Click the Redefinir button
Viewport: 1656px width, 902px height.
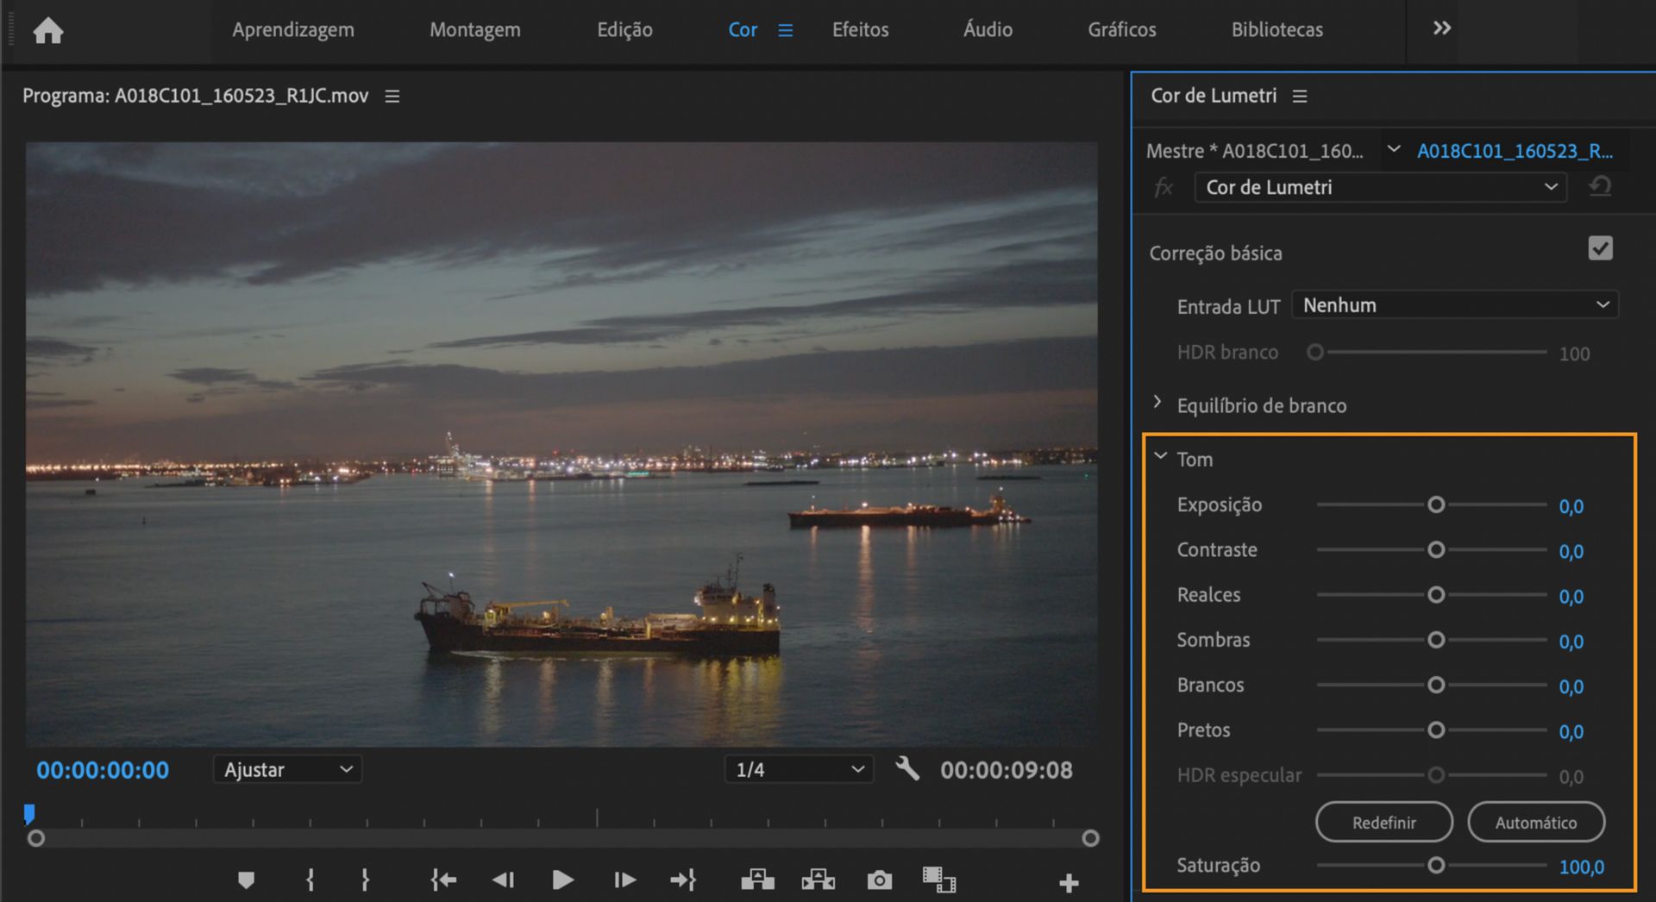pos(1383,823)
